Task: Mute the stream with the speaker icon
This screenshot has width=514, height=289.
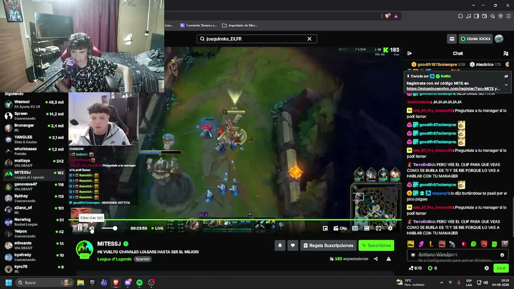Action: click(x=92, y=228)
